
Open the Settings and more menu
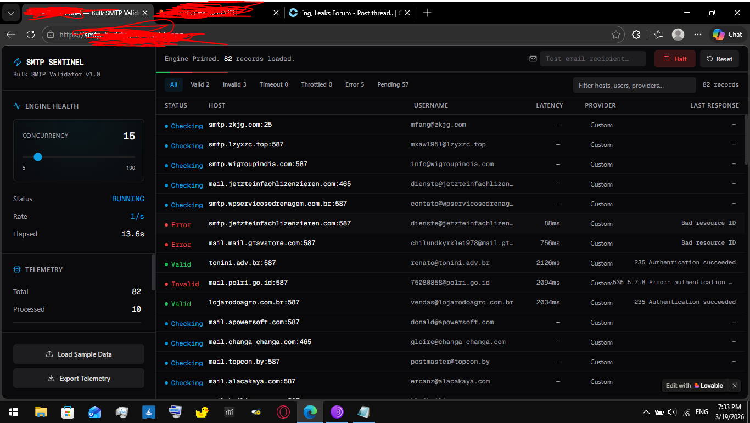point(698,35)
